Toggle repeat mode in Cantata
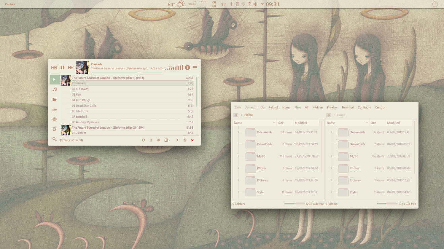Screen dimensions: 444x249 coord(143,140)
